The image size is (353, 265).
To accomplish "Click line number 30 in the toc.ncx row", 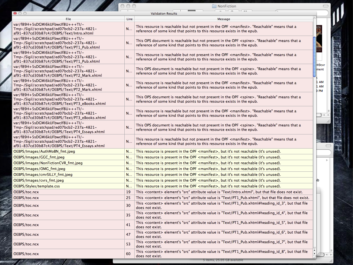I will [x=128, y=205].
